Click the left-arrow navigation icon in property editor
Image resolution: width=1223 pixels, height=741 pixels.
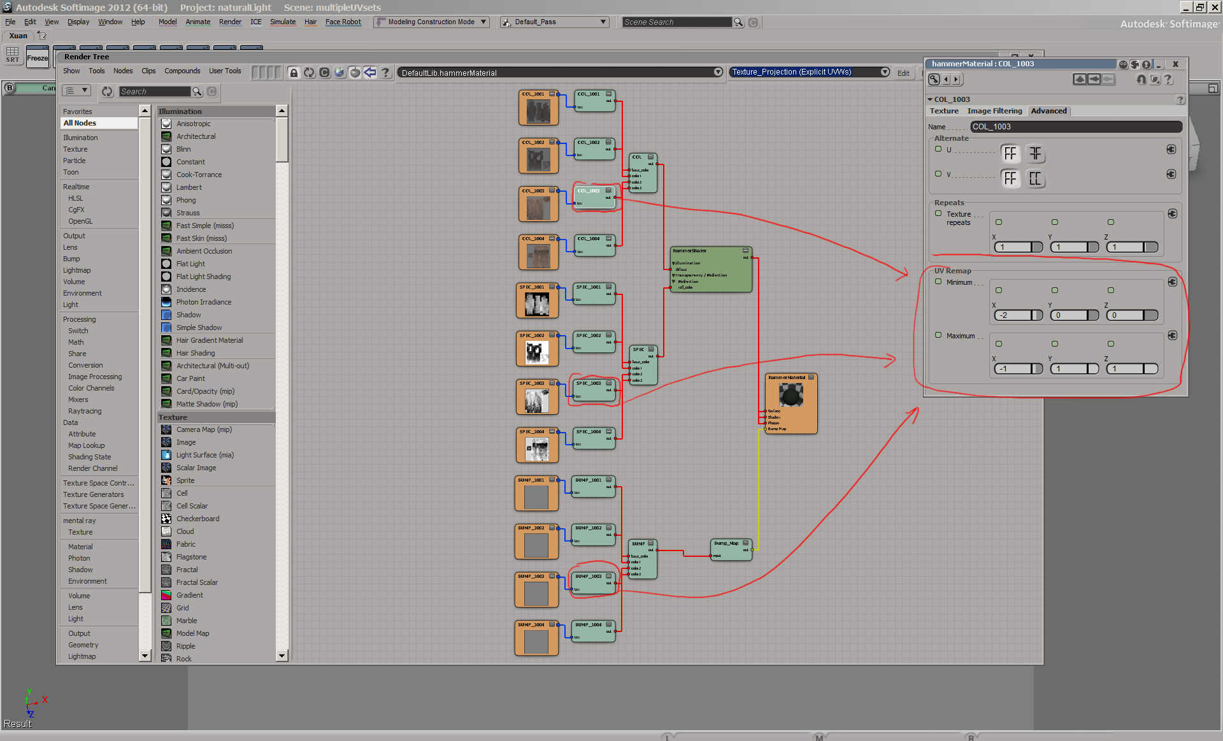[1094, 80]
